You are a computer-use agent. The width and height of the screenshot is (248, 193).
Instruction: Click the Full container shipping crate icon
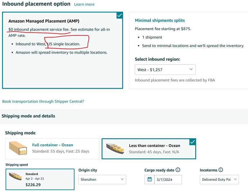(x=18, y=148)
